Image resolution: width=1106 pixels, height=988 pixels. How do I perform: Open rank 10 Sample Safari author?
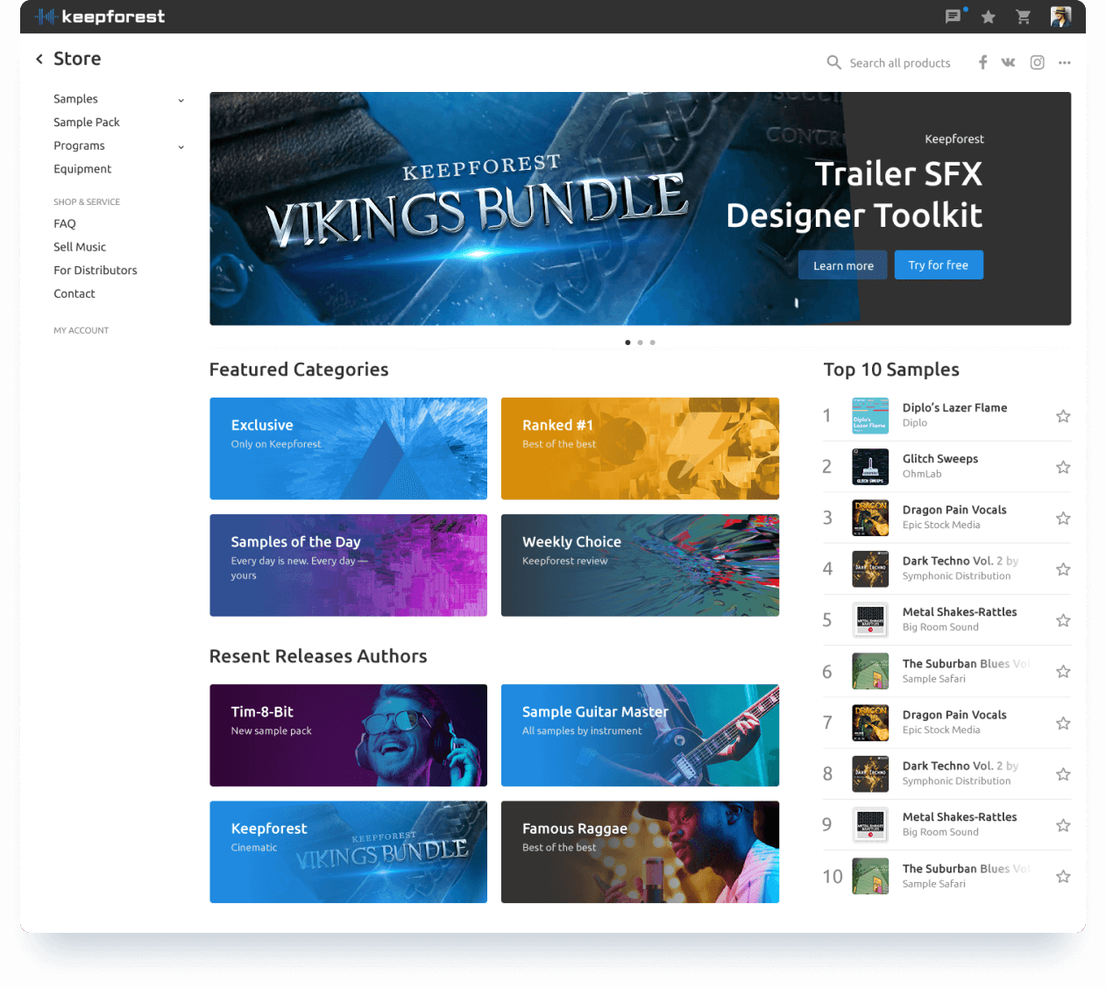pyautogui.click(x=934, y=884)
